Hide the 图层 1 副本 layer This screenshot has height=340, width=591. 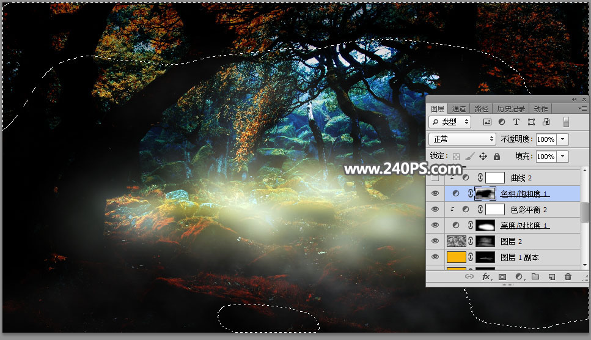(x=435, y=257)
